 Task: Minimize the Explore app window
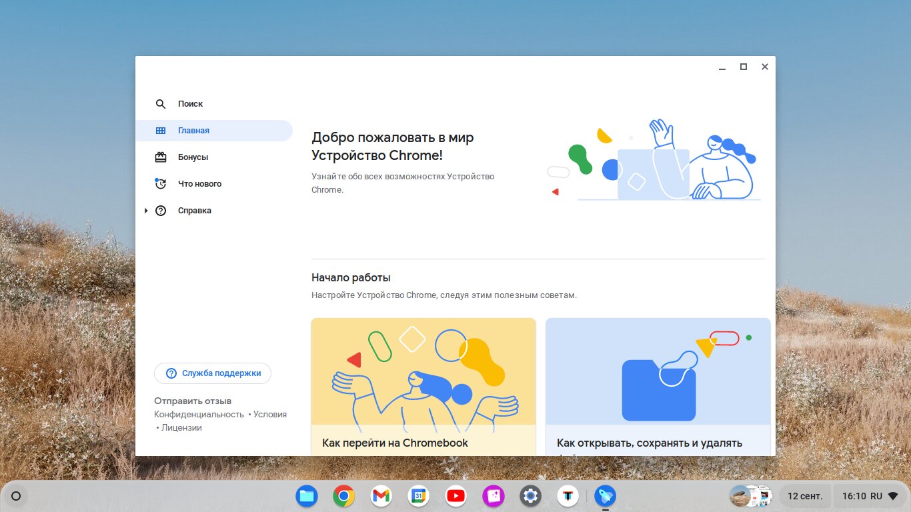(x=722, y=67)
